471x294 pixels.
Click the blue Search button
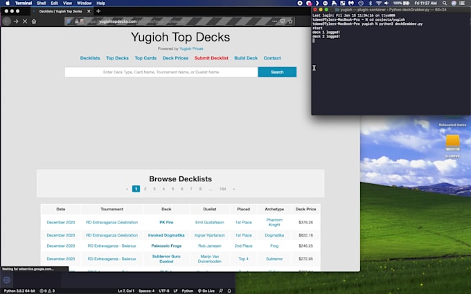click(277, 72)
